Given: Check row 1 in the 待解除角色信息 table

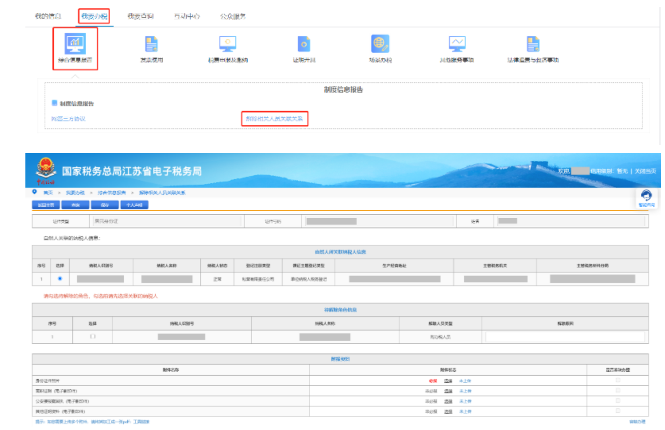Looking at the screenshot, I should click(93, 336).
